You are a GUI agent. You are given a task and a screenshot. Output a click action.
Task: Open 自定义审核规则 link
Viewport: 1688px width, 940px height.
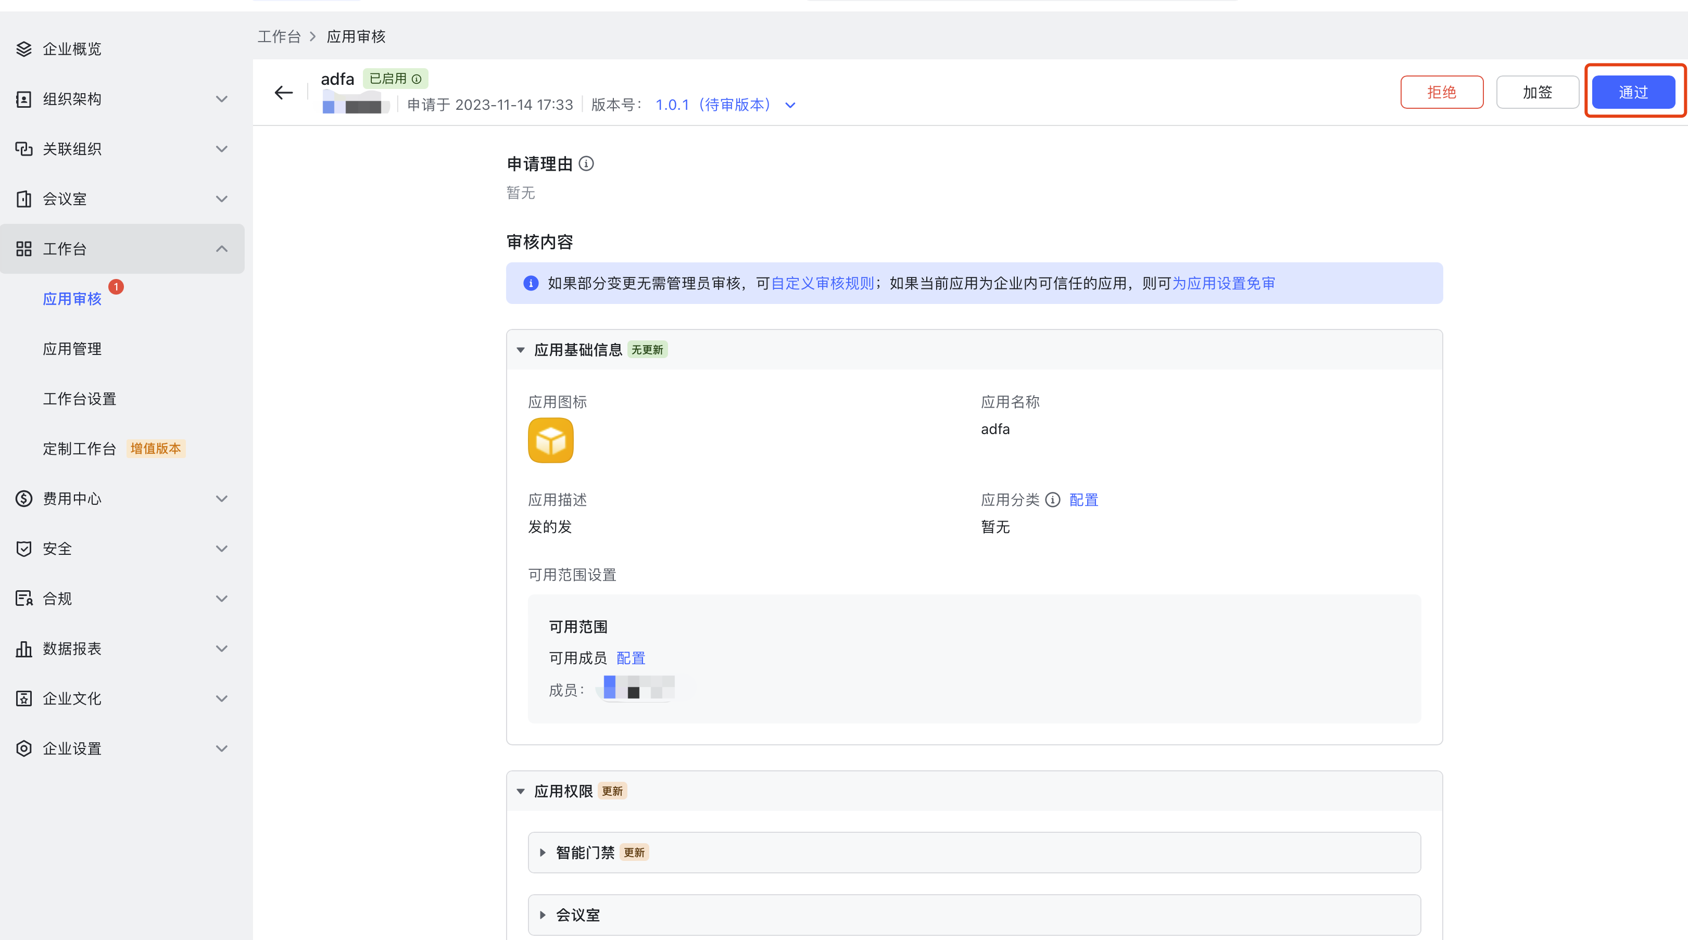pyautogui.click(x=822, y=283)
